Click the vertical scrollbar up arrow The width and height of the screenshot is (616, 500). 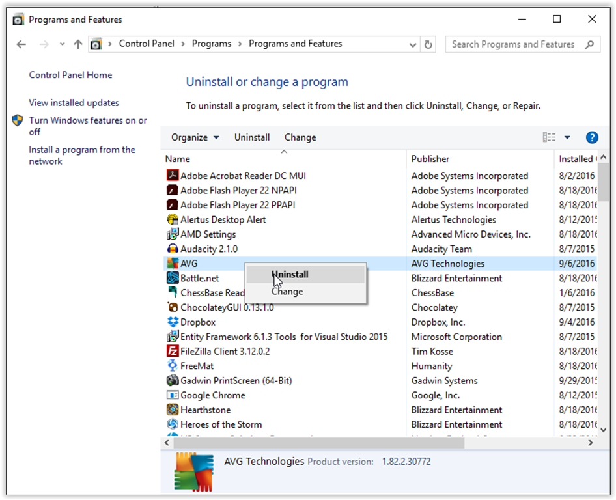[604, 157]
